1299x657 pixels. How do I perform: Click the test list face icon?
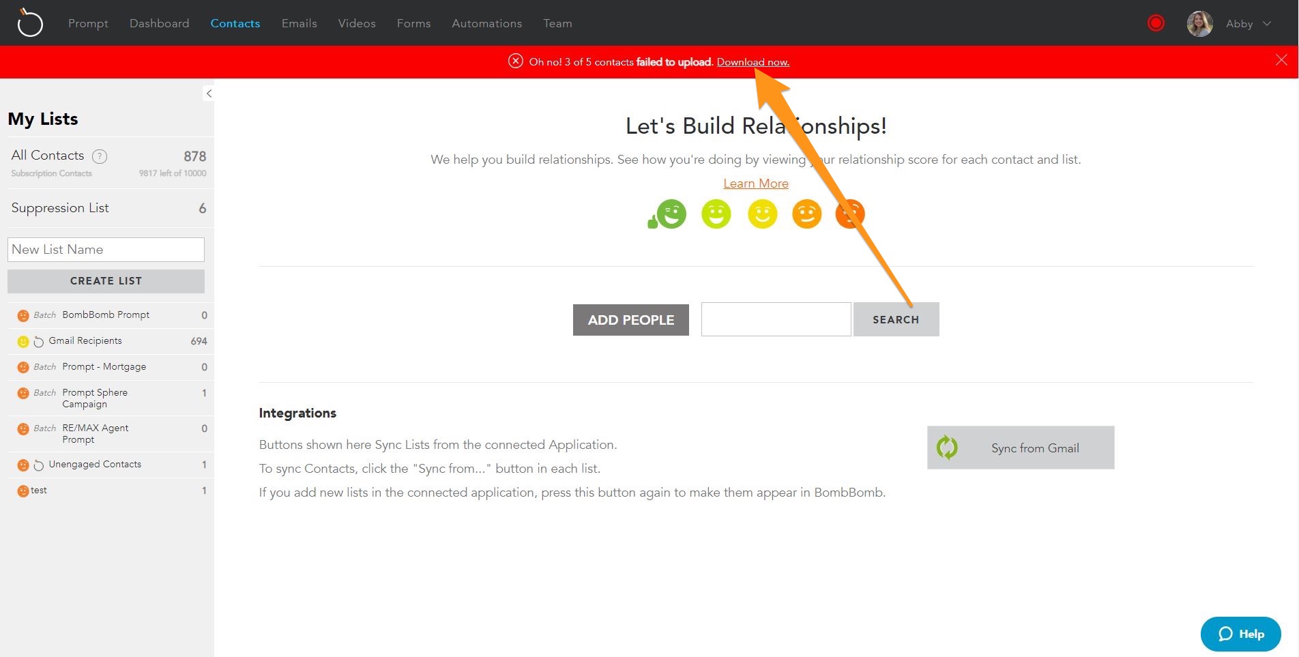(x=23, y=491)
